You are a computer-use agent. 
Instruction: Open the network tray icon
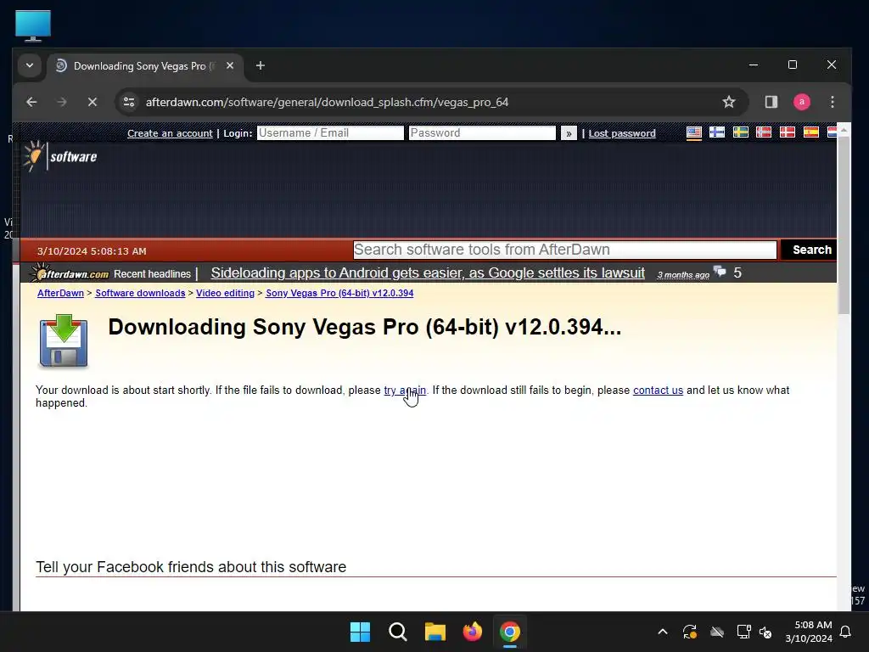tap(743, 632)
